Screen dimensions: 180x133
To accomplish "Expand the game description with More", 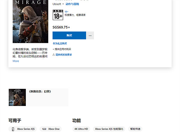I will pos(16,61).
